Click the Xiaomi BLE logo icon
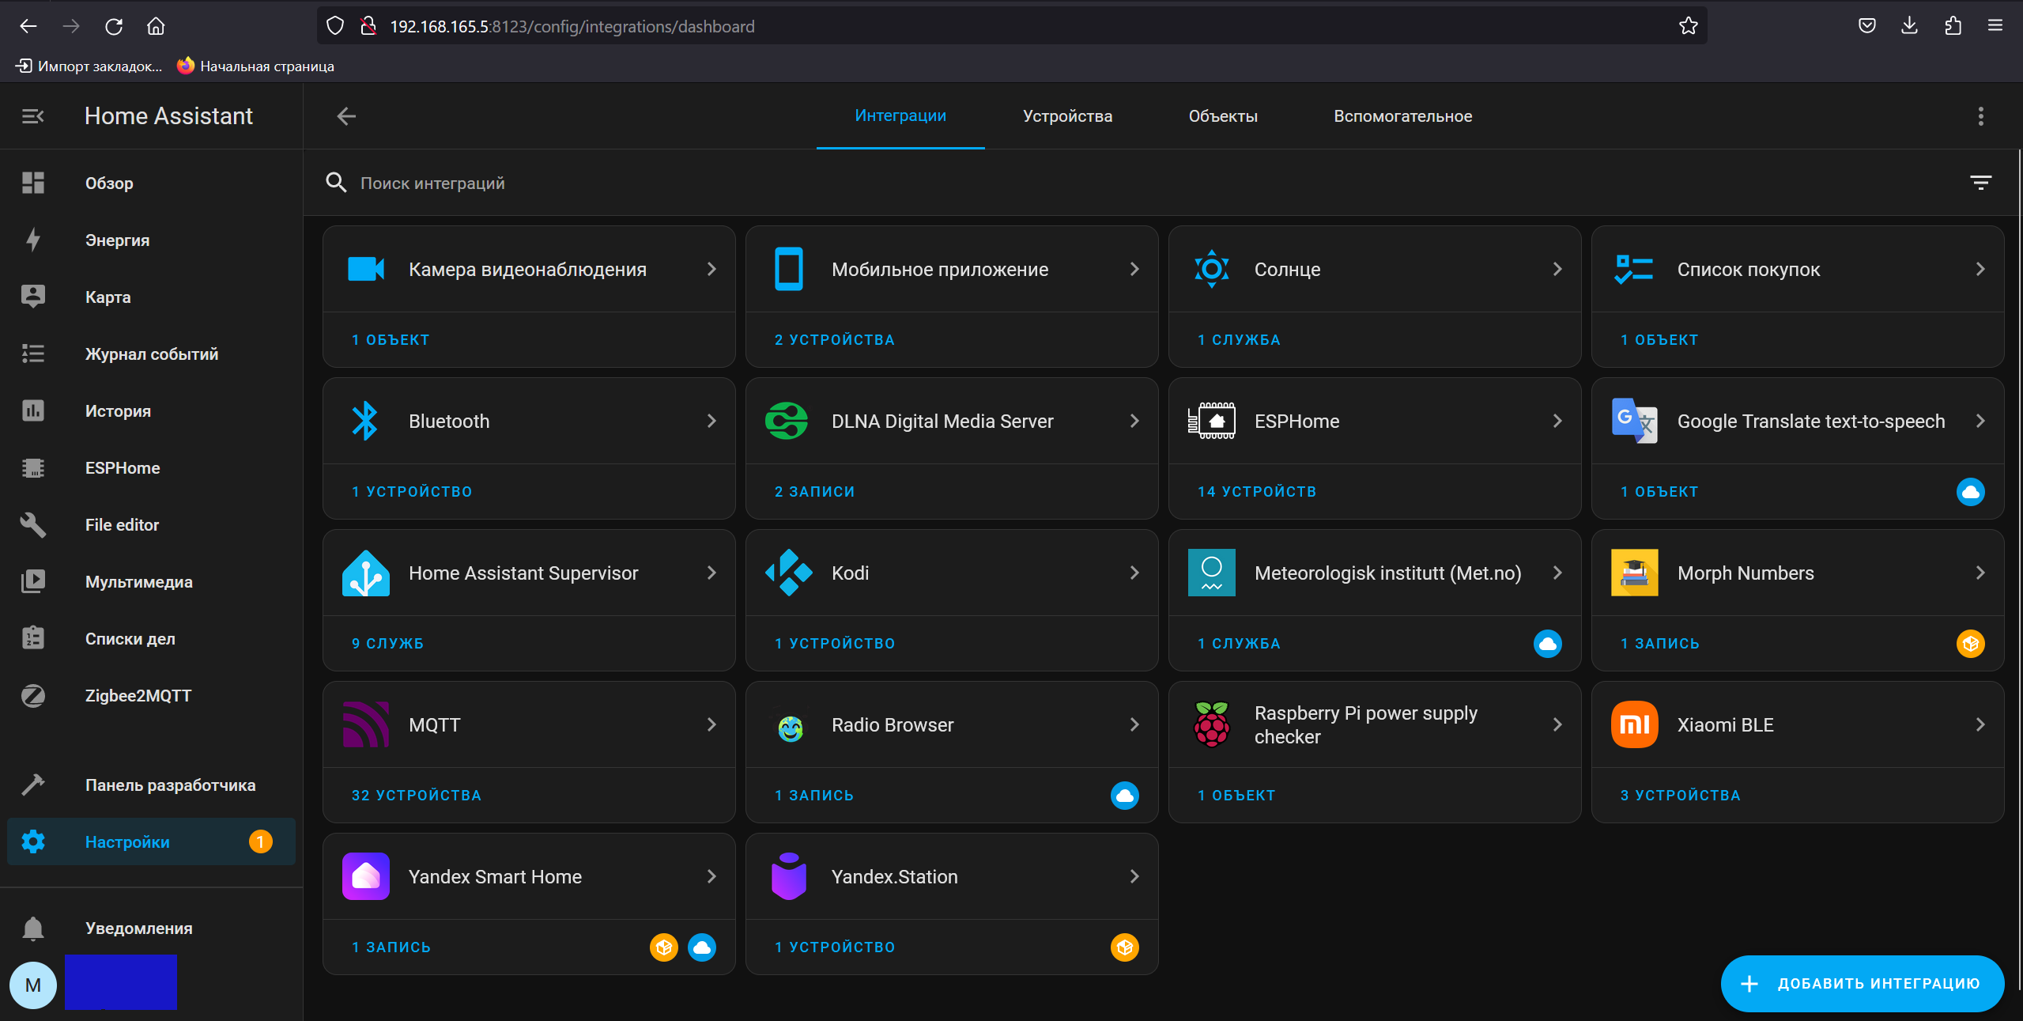 [x=1634, y=724]
